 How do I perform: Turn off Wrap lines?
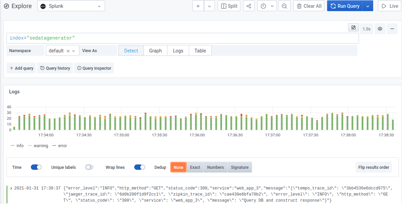(139, 167)
